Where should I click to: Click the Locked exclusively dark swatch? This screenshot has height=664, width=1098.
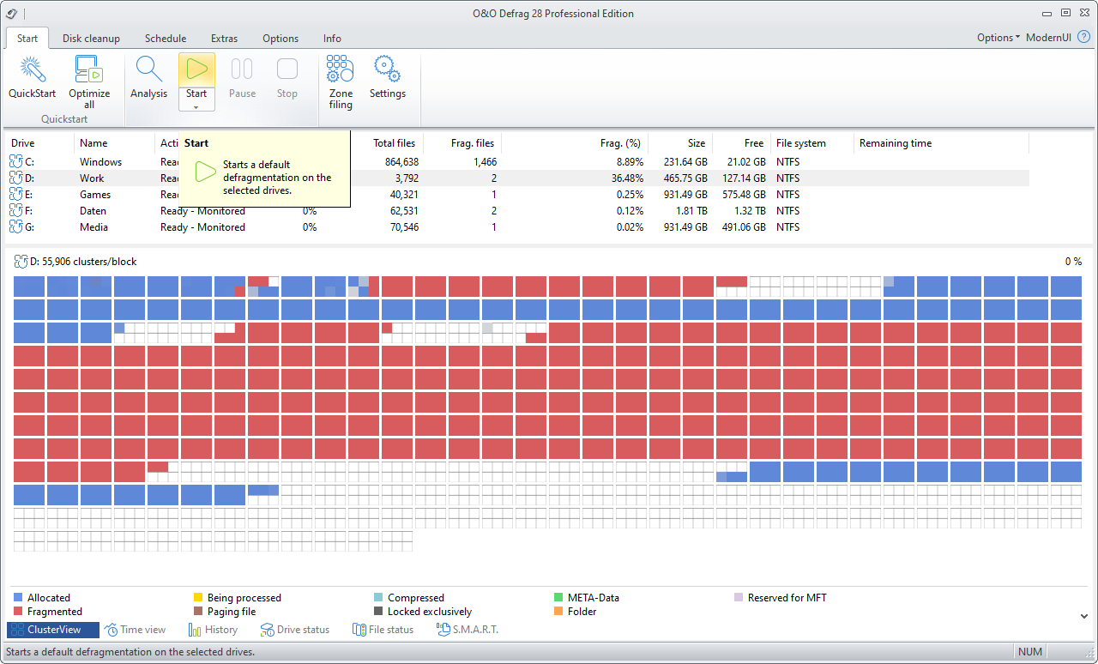click(378, 612)
